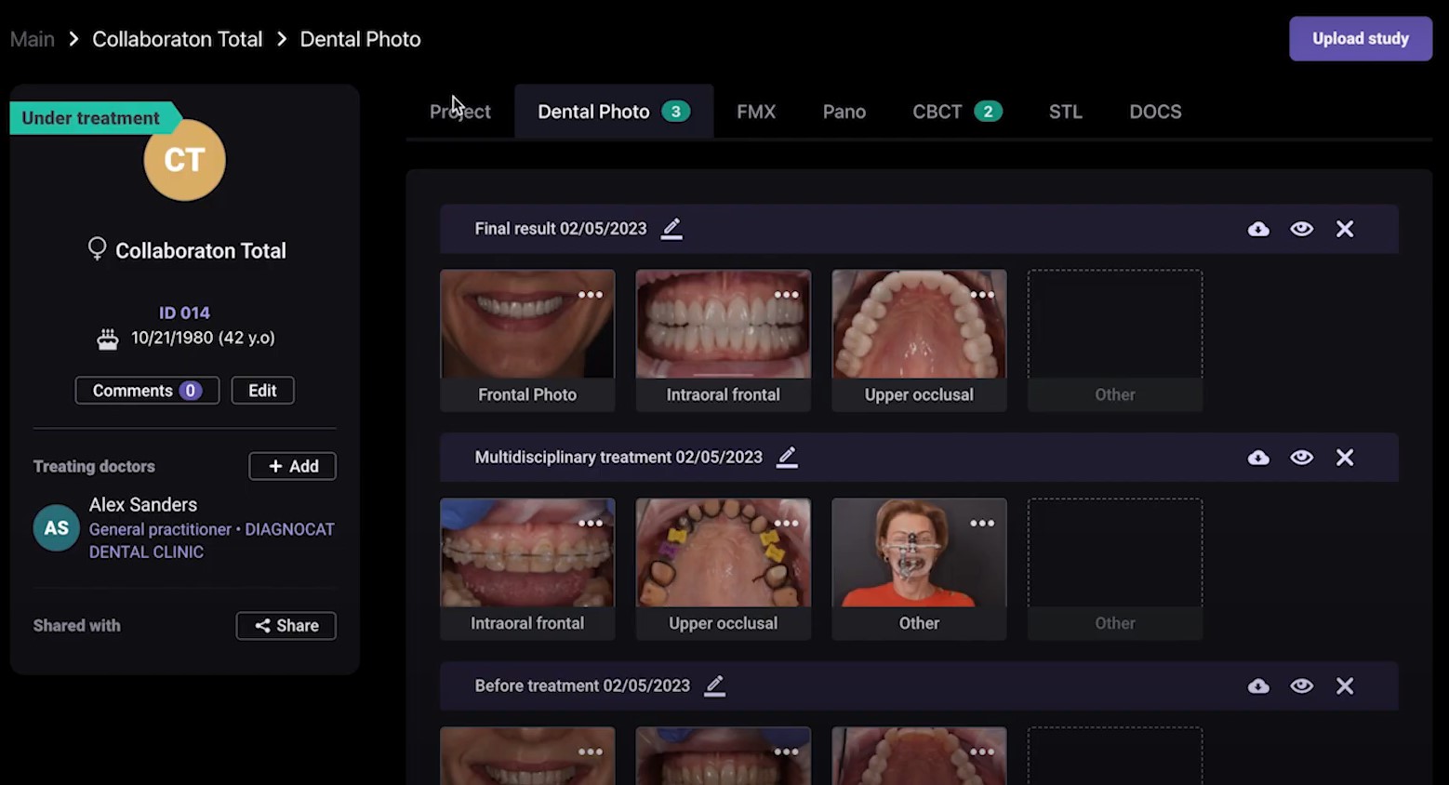The width and height of the screenshot is (1449, 785).
Task: Toggle visibility of the Final result study
Action: tap(1301, 229)
